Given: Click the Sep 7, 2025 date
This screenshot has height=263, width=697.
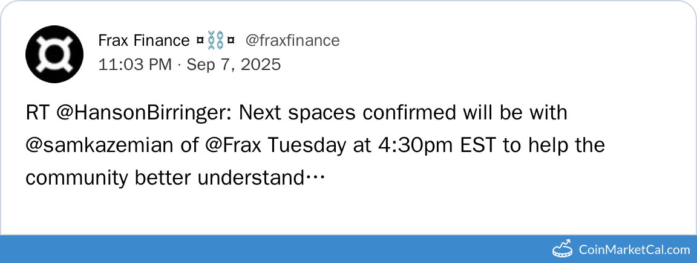Looking at the screenshot, I should point(234,65).
